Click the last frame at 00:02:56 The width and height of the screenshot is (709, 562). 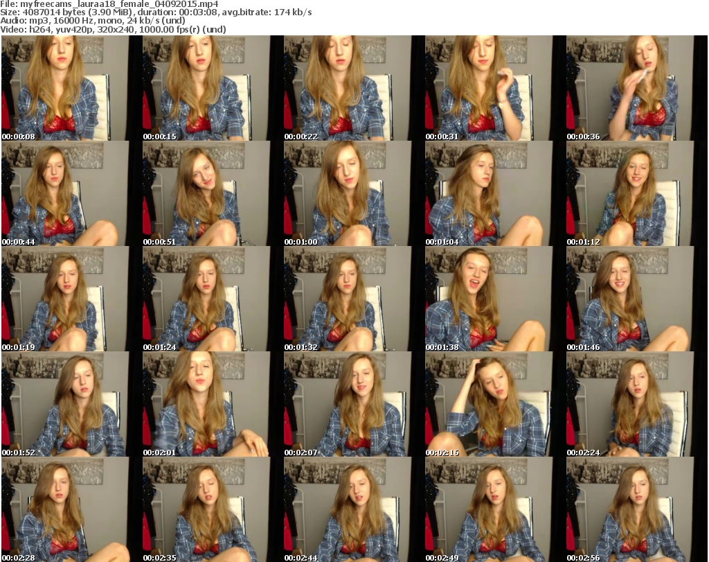(x=637, y=509)
